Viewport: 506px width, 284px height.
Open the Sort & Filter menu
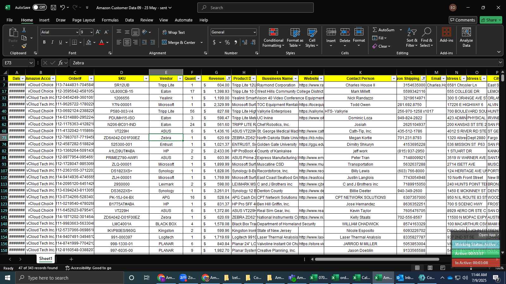pos(412,38)
